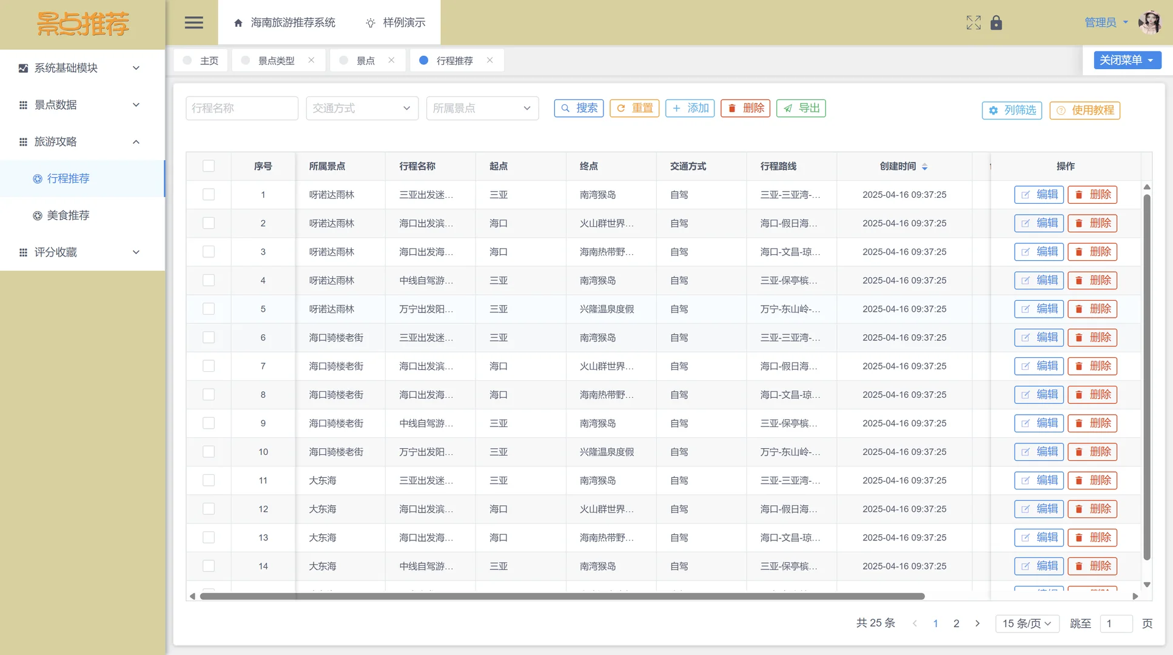This screenshot has height=655, width=1173.
Task: Click the 景点推荐 logo
Action: point(83,24)
